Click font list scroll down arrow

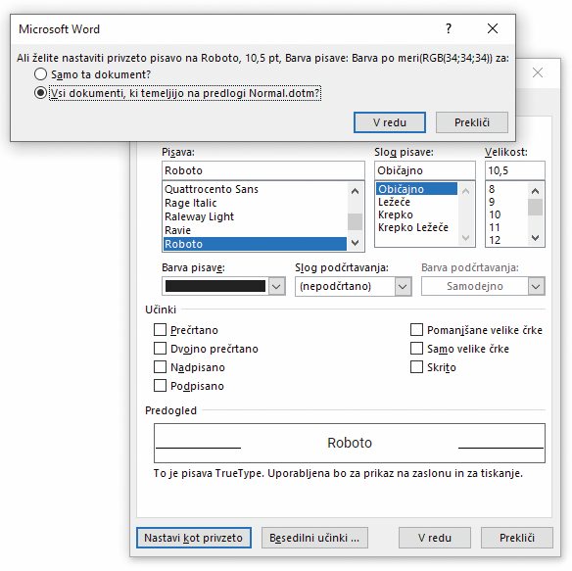[355, 243]
